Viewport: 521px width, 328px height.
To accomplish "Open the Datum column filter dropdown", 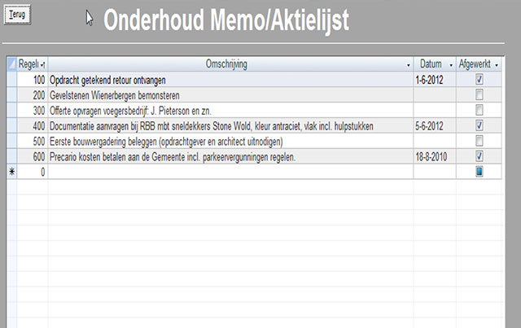I will point(451,64).
